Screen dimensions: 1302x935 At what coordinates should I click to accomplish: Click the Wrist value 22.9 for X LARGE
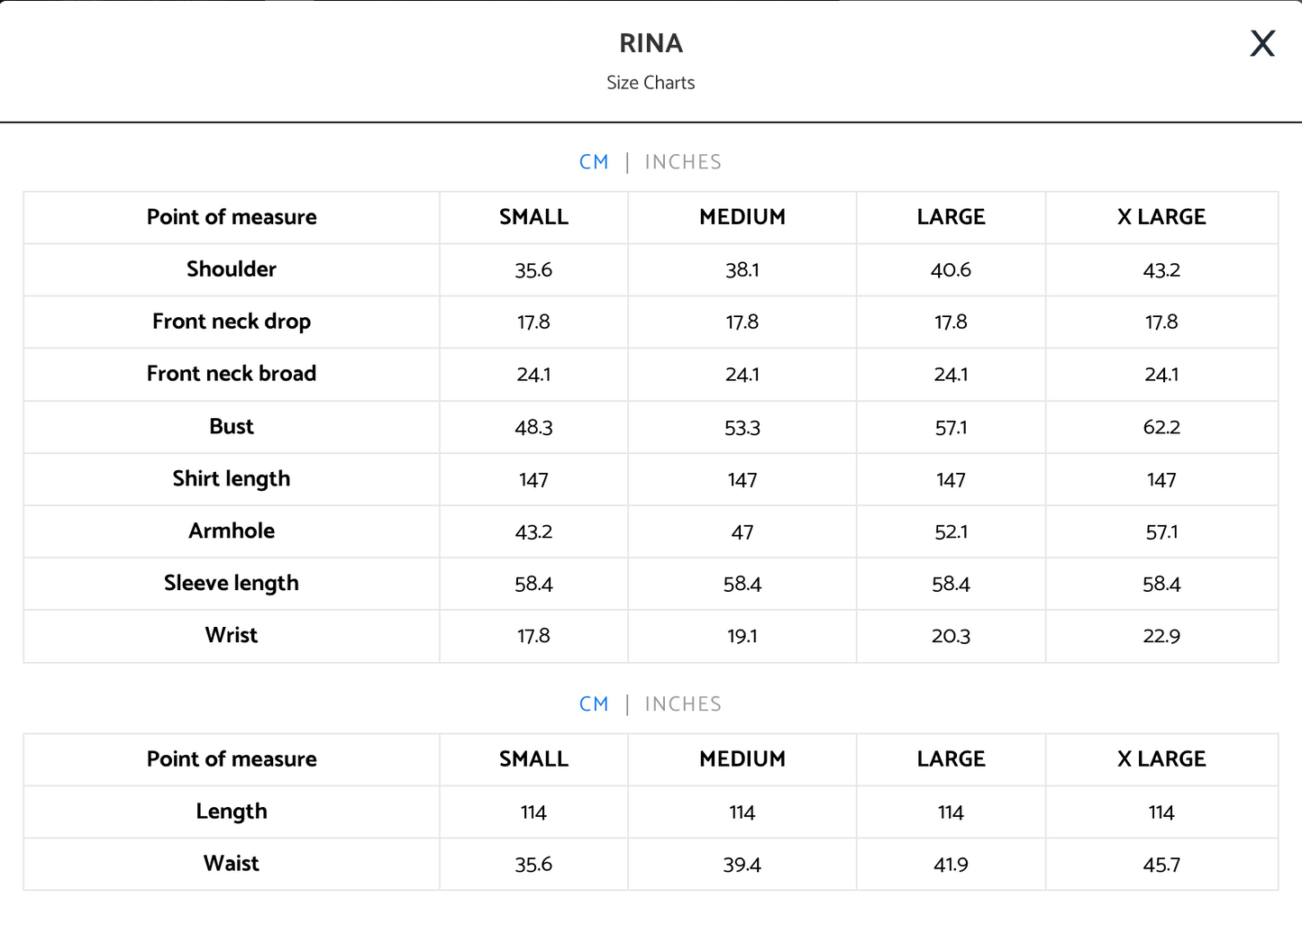pyautogui.click(x=1161, y=636)
